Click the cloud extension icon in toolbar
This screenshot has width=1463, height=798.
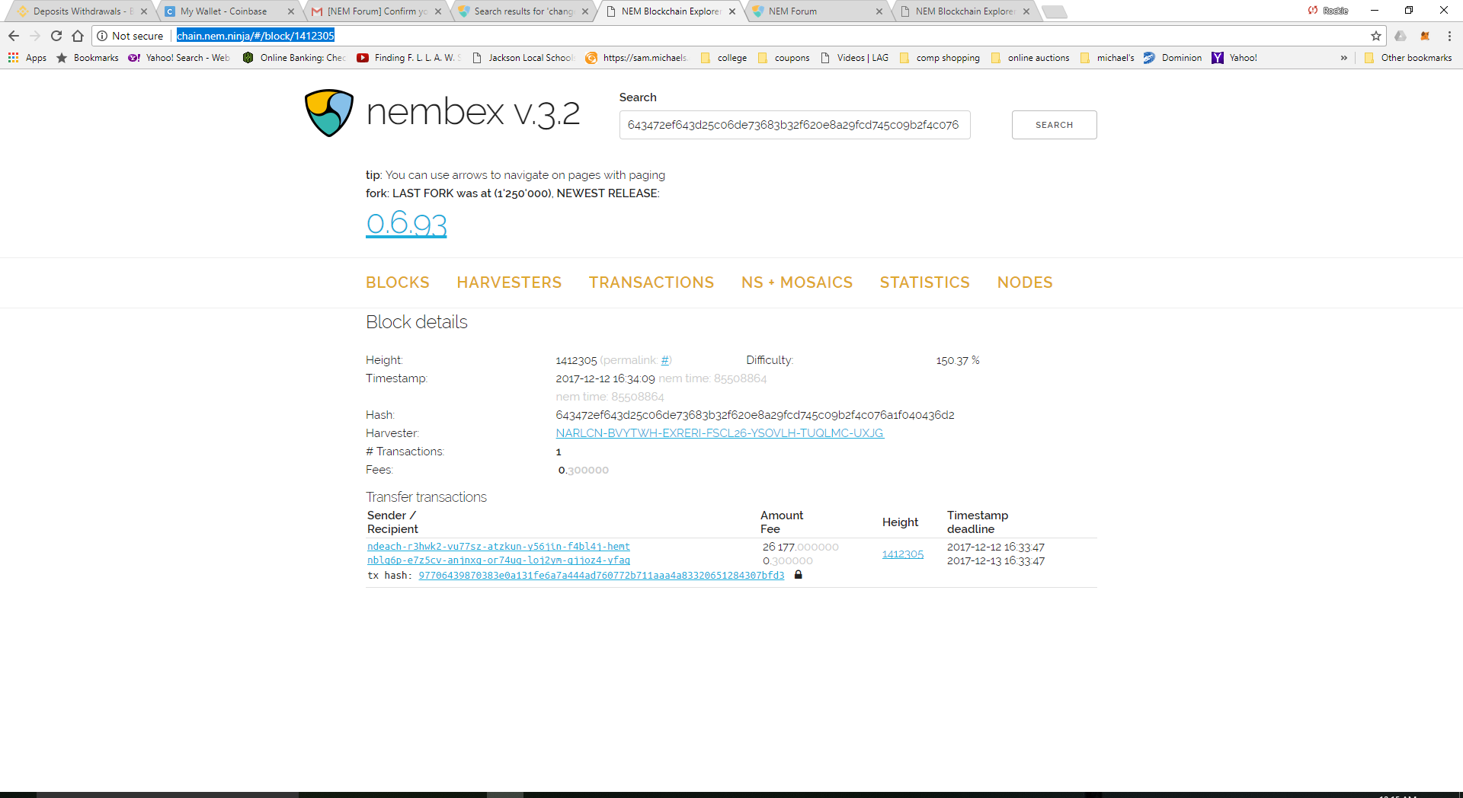click(1401, 36)
